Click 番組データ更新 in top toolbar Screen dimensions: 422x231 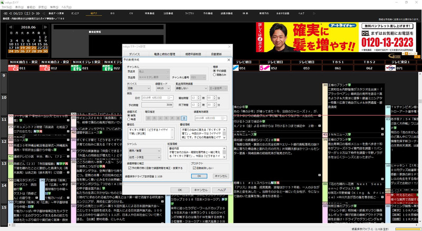click(x=56, y=13)
